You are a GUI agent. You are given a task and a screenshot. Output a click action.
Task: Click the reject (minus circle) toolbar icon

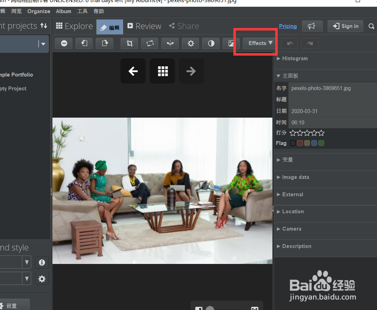point(64,44)
